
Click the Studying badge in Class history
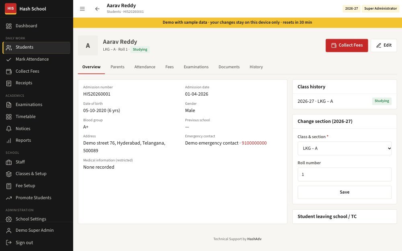pyautogui.click(x=382, y=101)
